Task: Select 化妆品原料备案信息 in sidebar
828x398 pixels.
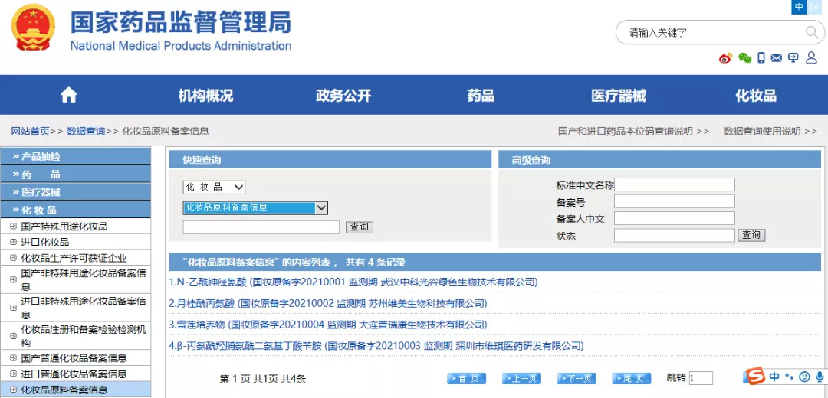Action: (75, 390)
